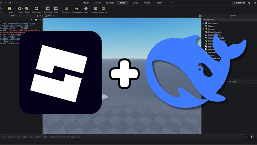Viewport: 257px width, 145px height.
Task: Click the Trouver search icon
Action: pyautogui.click(x=27, y=9)
